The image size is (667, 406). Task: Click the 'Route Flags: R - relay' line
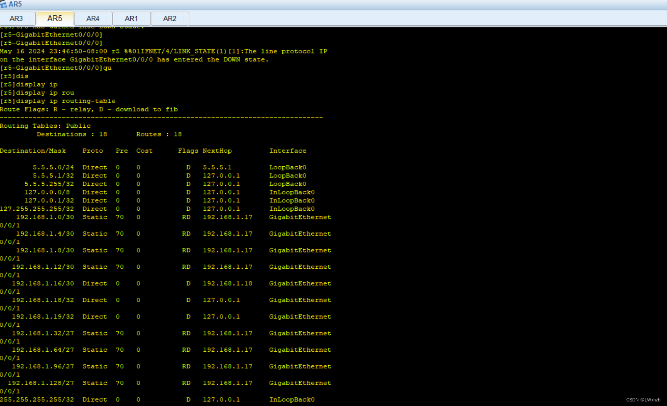89,109
